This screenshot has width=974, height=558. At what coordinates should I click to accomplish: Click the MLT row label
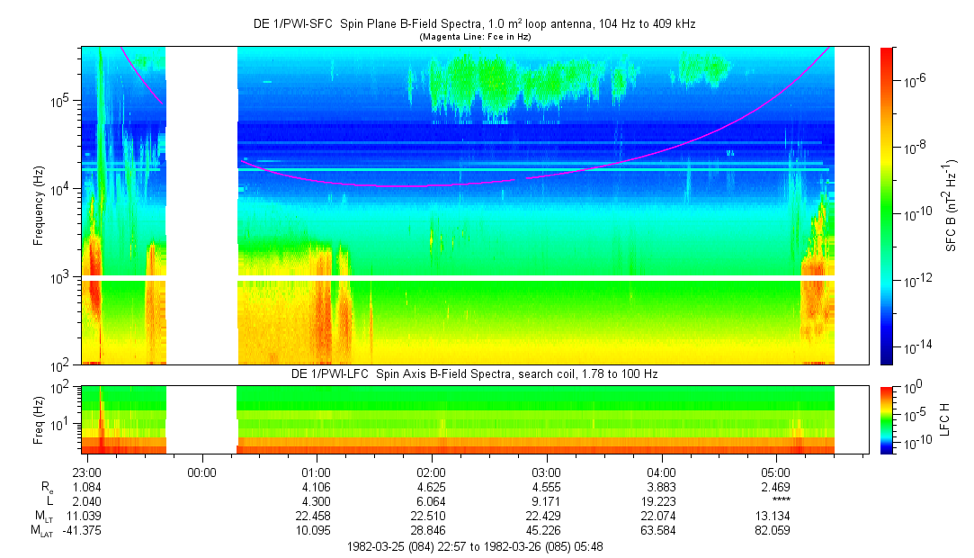pyautogui.click(x=43, y=516)
